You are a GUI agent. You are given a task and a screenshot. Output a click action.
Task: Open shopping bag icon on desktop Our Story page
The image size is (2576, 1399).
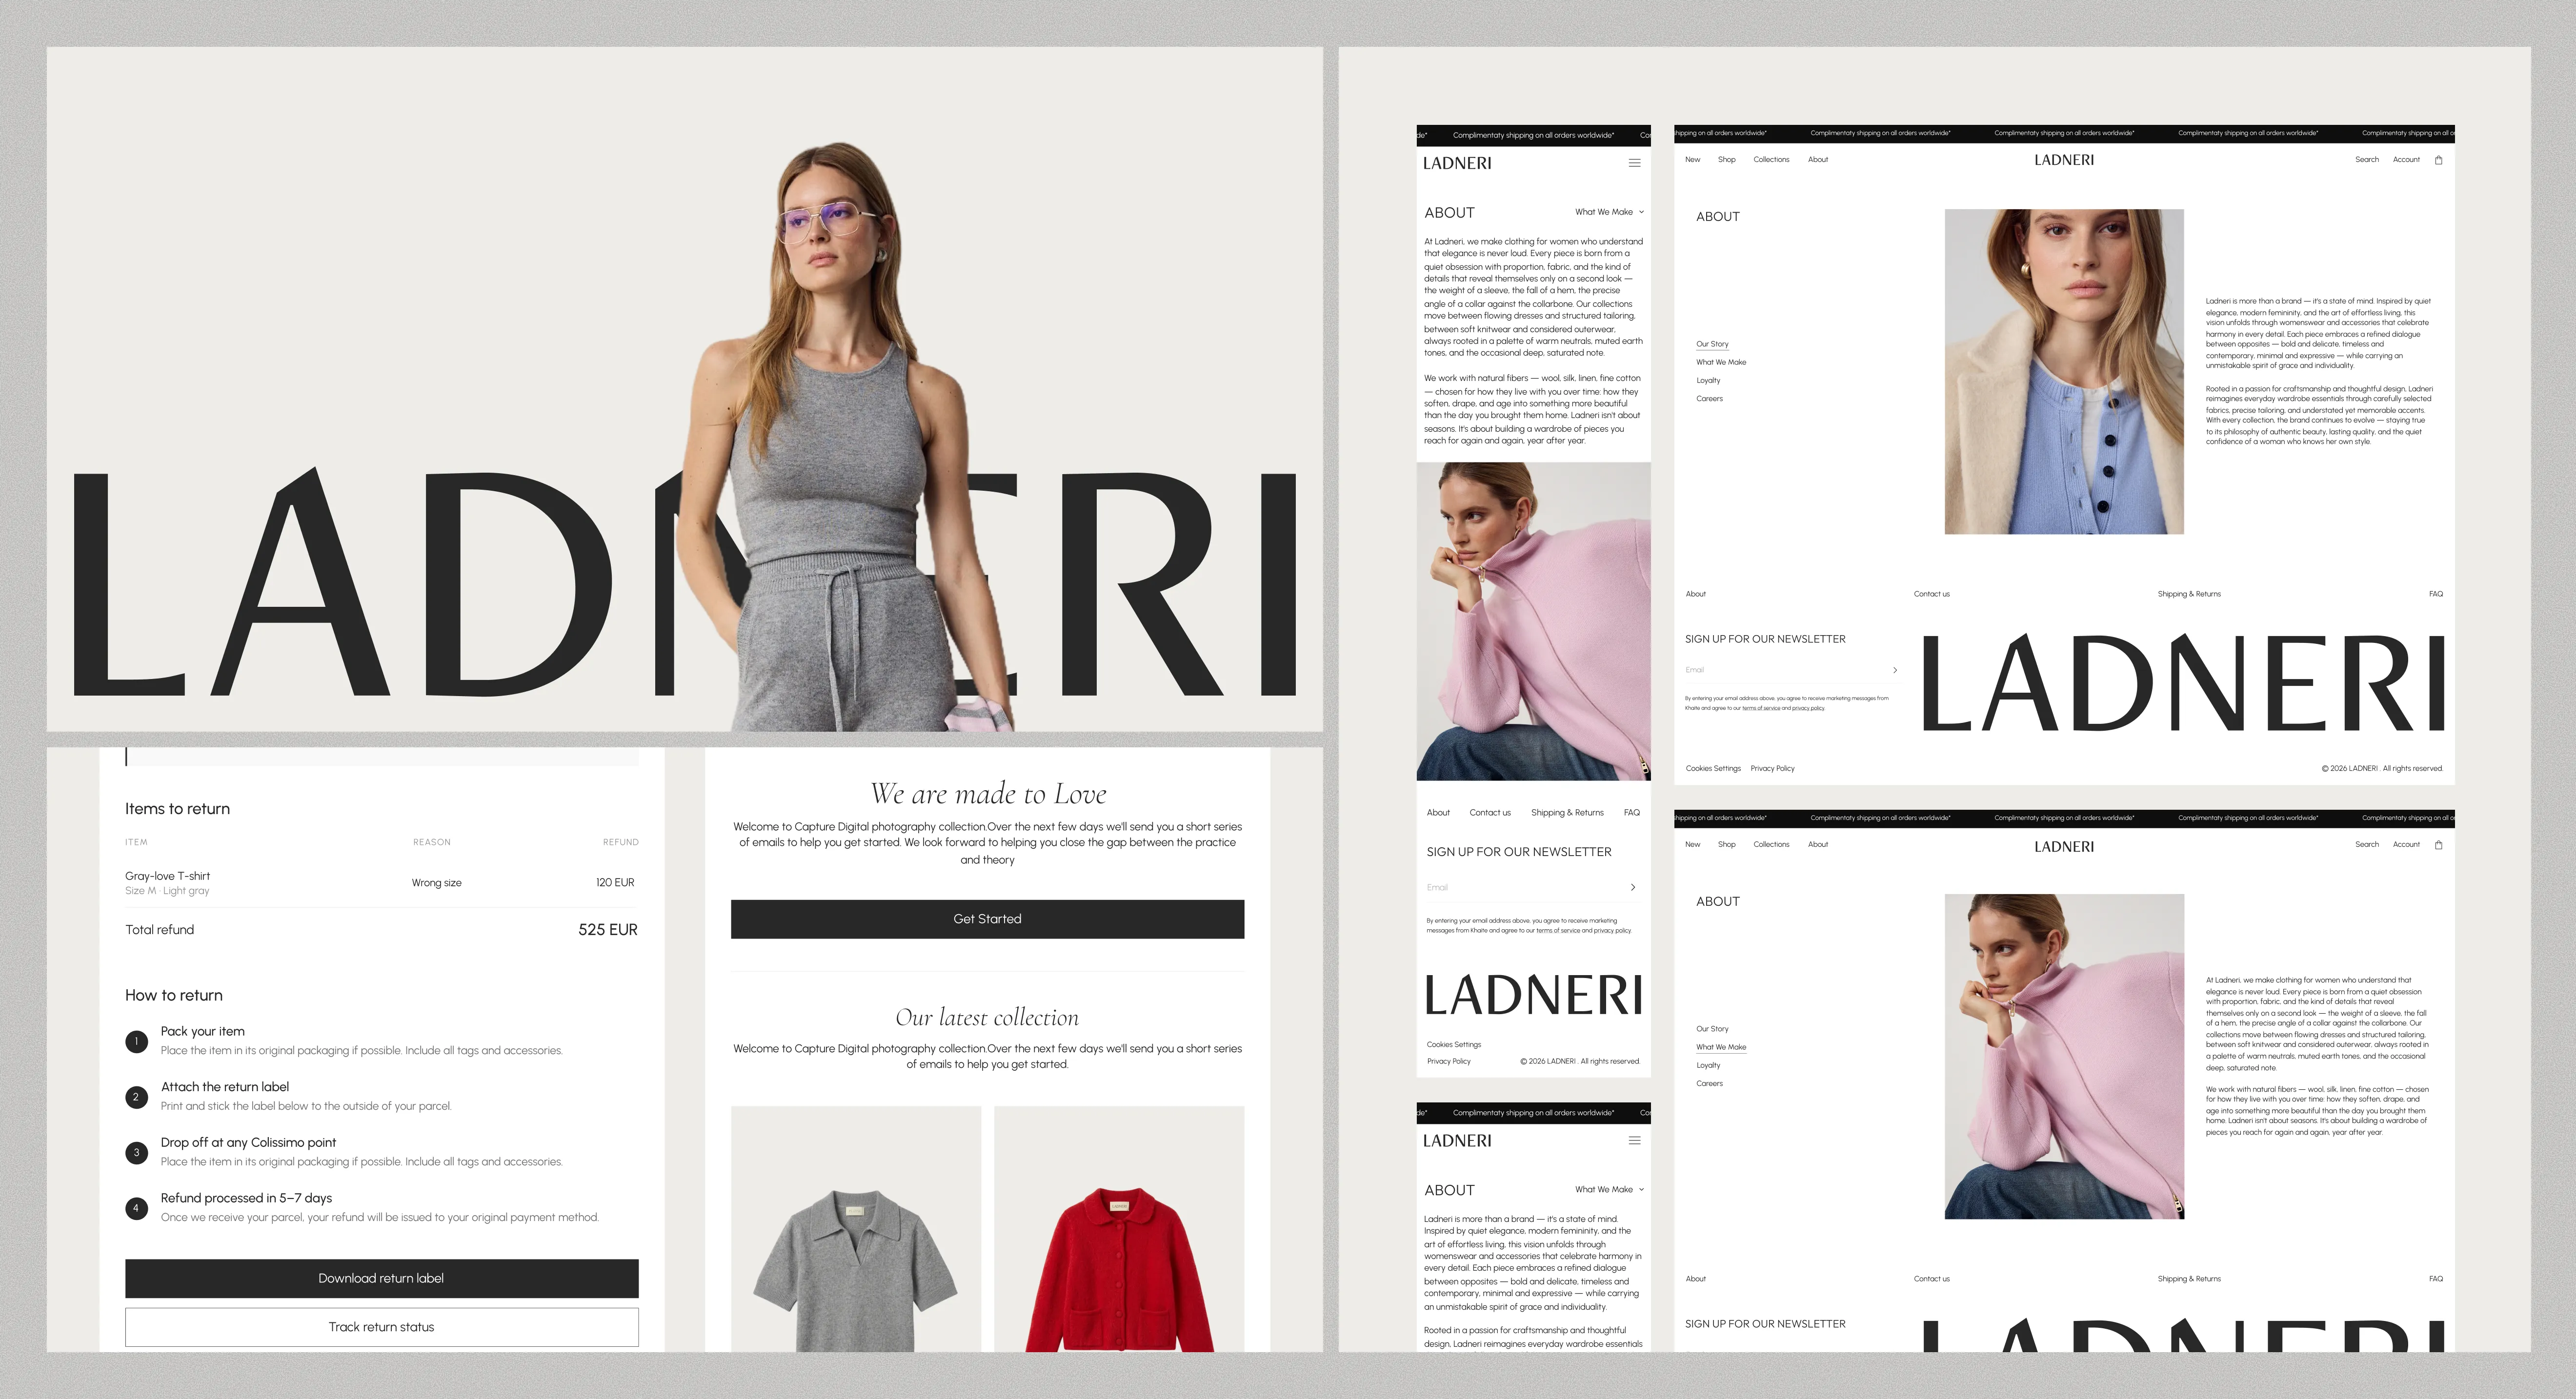(x=2438, y=160)
